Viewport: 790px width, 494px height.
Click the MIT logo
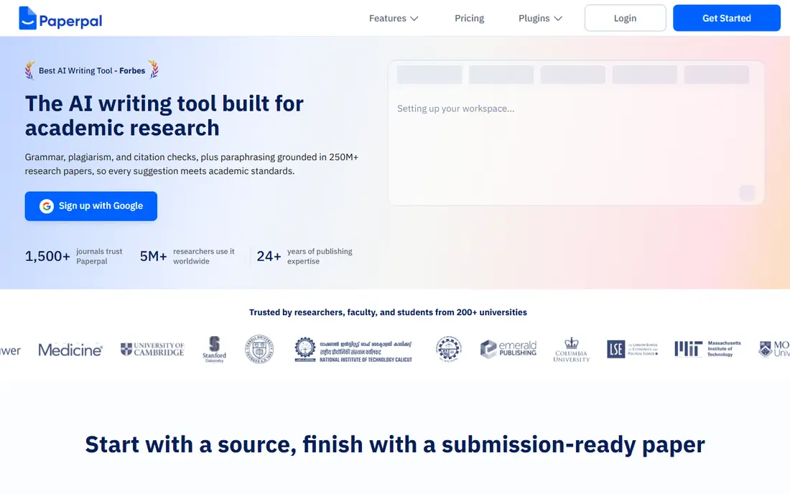(708, 348)
